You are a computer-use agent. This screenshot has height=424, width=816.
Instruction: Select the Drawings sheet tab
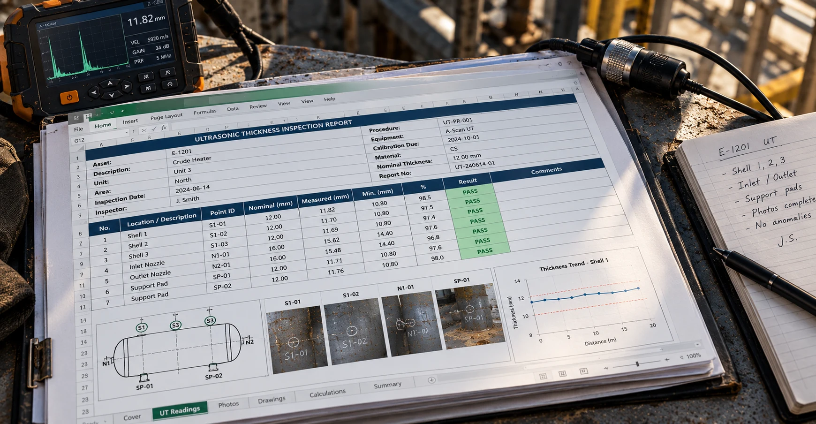point(272,400)
